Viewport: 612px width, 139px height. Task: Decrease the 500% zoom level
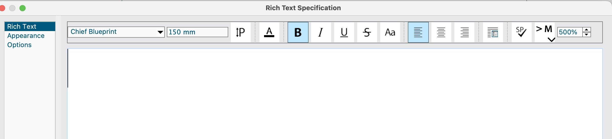click(x=586, y=35)
